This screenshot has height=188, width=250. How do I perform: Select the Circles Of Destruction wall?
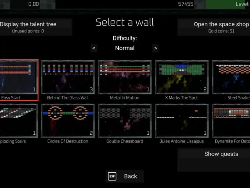(x=68, y=121)
